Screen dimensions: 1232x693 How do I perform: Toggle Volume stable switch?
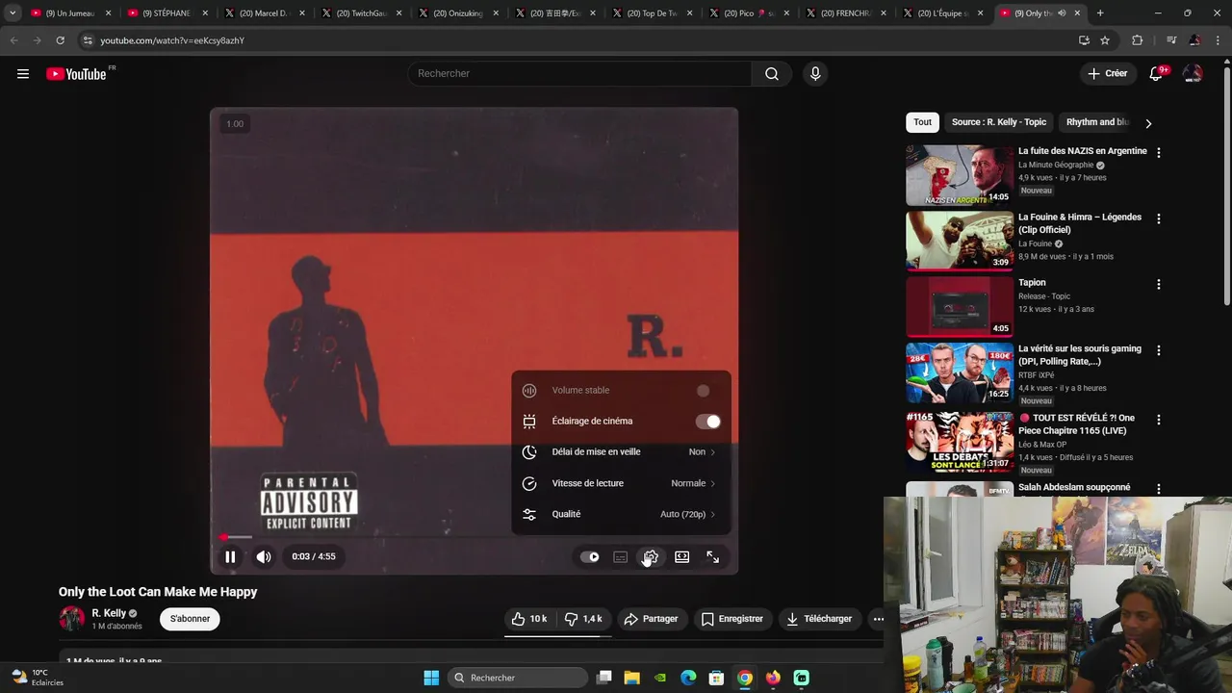coord(704,391)
